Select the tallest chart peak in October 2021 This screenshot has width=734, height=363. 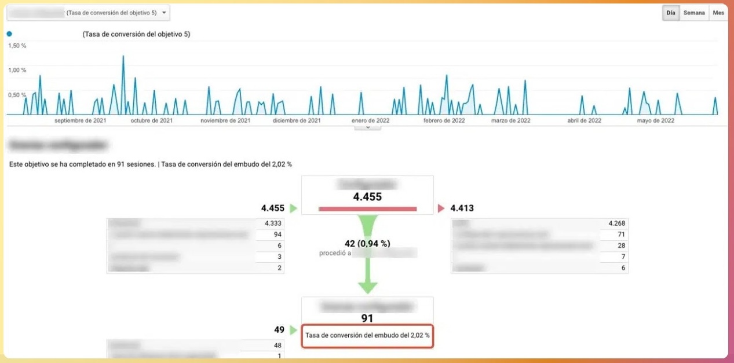[x=123, y=57]
